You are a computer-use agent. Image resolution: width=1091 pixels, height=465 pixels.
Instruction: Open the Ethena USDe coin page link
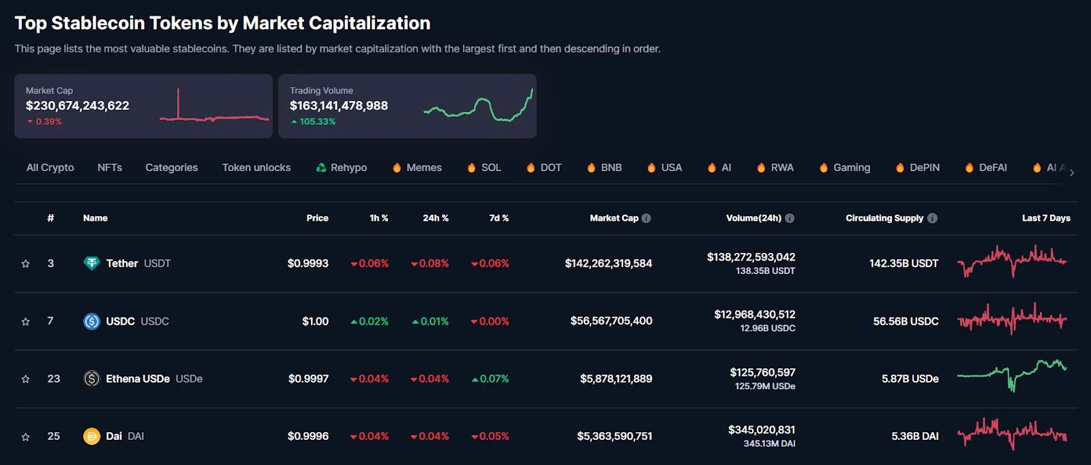138,378
